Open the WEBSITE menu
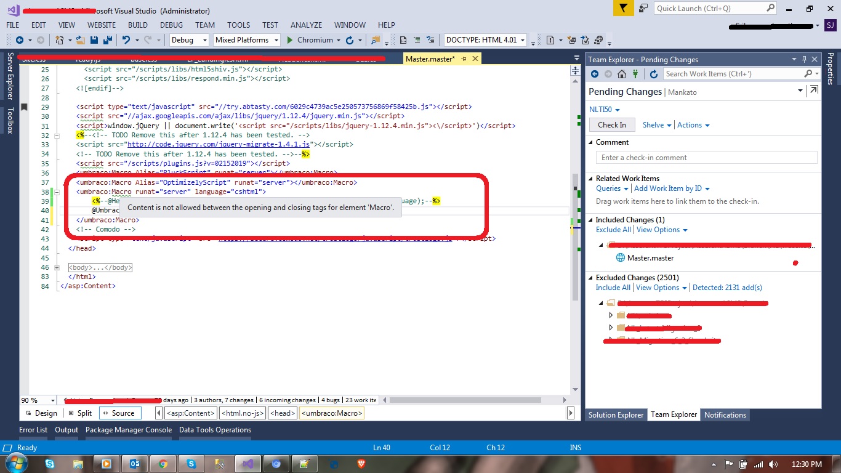This screenshot has width=841, height=473. click(102, 25)
